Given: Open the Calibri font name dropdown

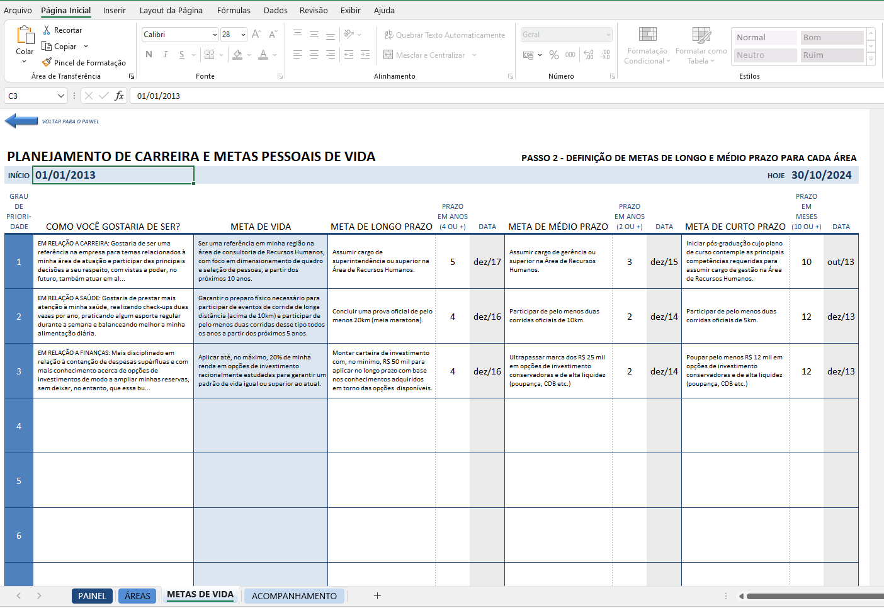Looking at the screenshot, I should point(215,35).
